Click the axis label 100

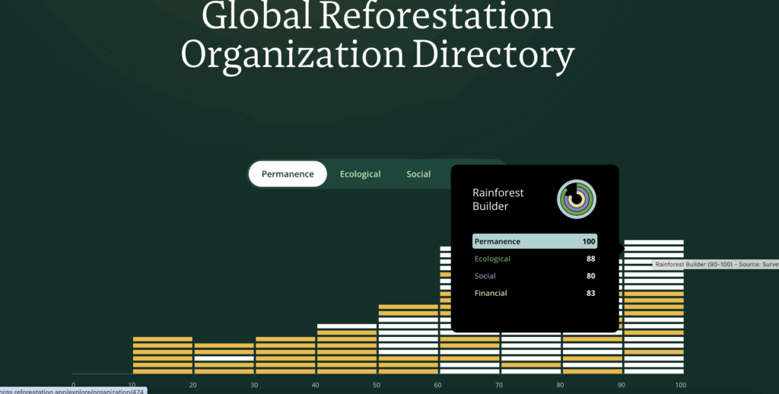[x=681, y=385]
